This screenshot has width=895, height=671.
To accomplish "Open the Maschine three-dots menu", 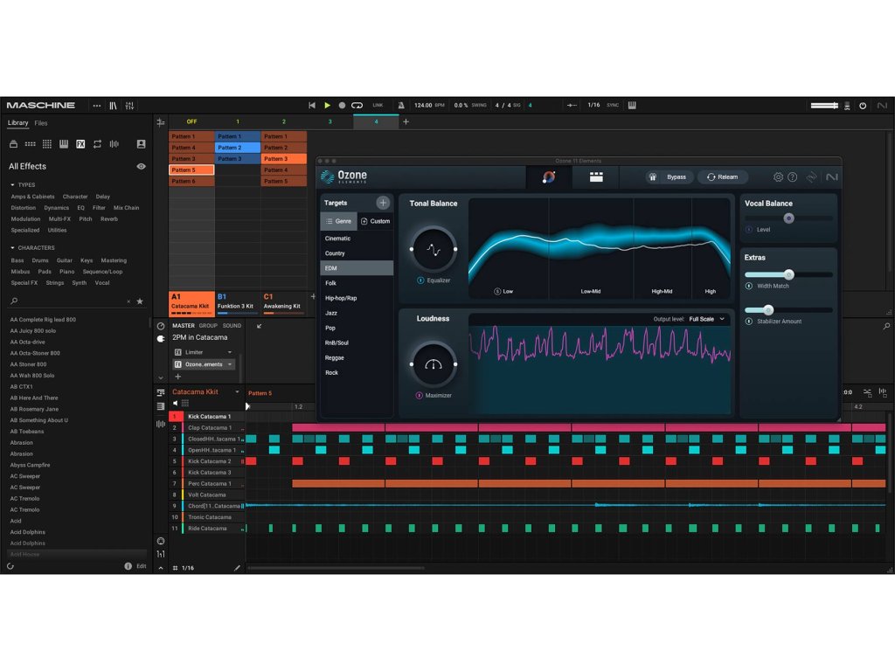I will pyautogui.click(x=97, y=106).
